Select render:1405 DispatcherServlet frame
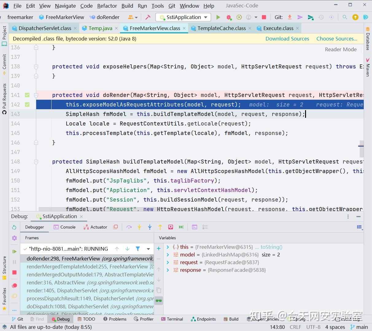 pos(87,291)
